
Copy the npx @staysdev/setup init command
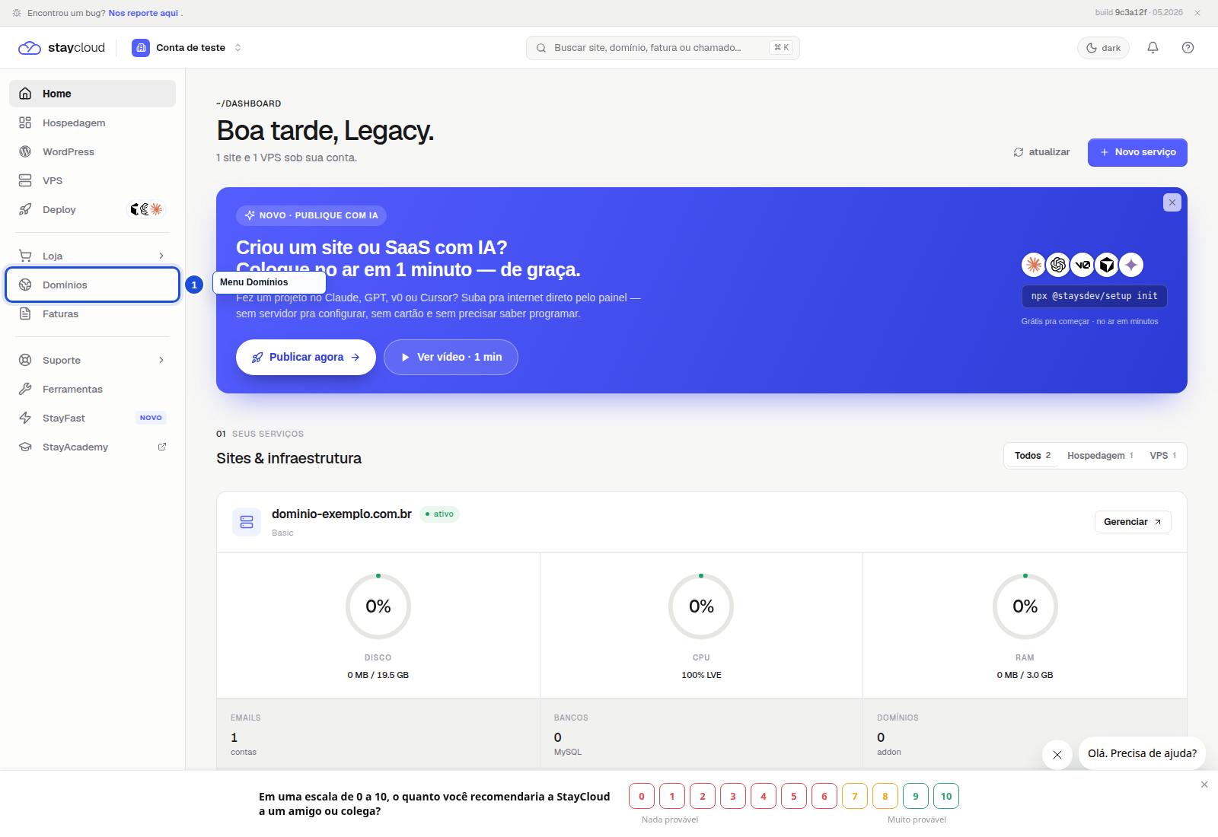tap(1094, 296)
